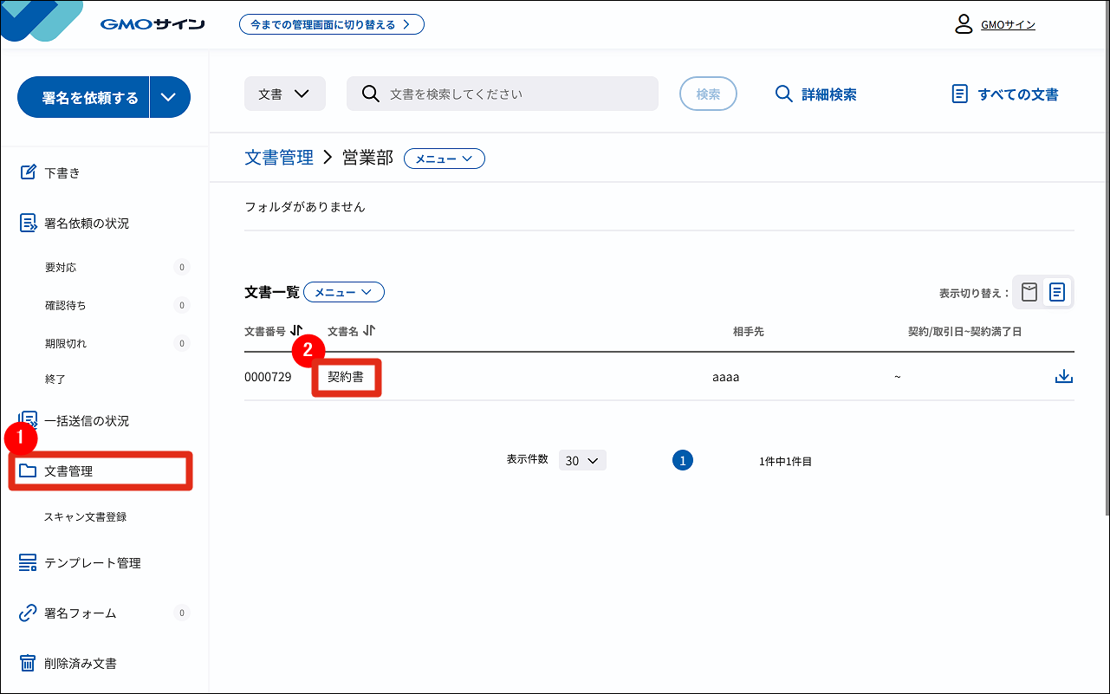Expand the 営業部 folder メニュー dropdown

(x=444, y=159)
